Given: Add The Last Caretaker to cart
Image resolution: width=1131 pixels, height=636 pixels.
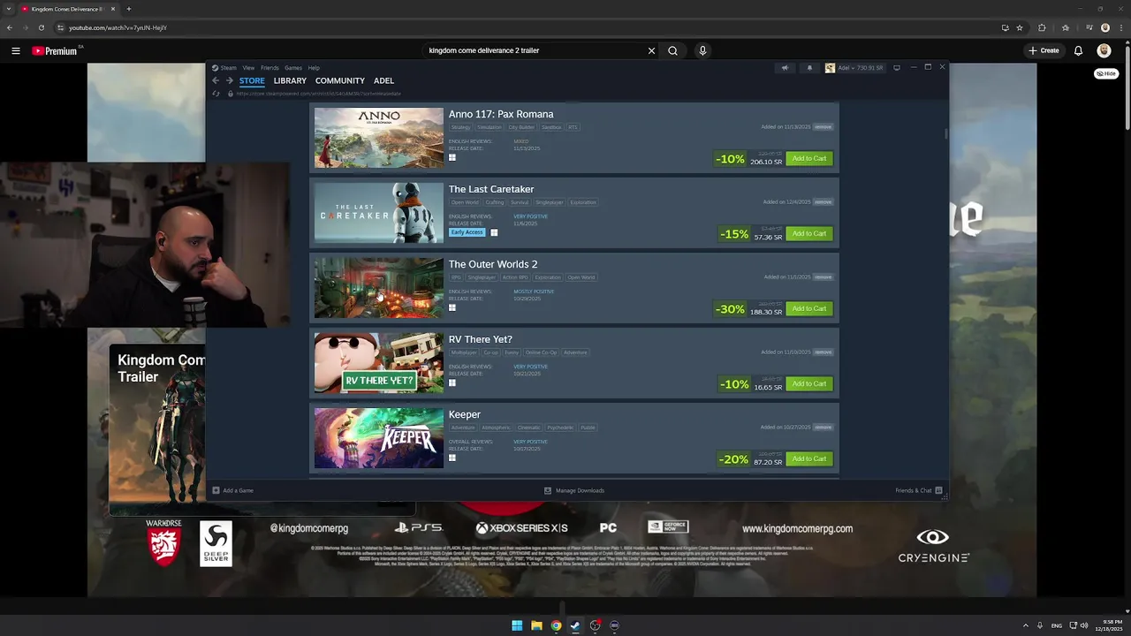Looking at the screenshot, I should pos(809,234).
